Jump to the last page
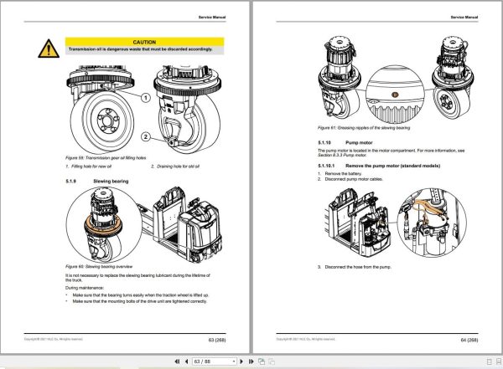503x369 pixels. tap(251, 361)
